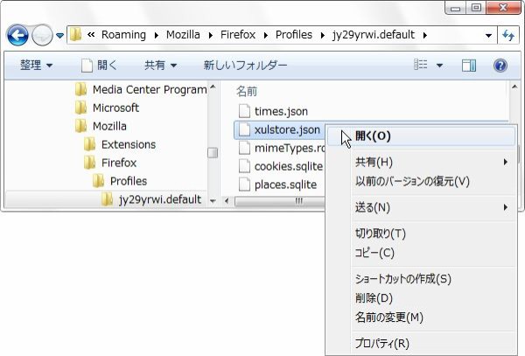Open the 共有(H) submenu
Image resolution: width=525 pixels, height=356 pixels.
coord(421,162)
